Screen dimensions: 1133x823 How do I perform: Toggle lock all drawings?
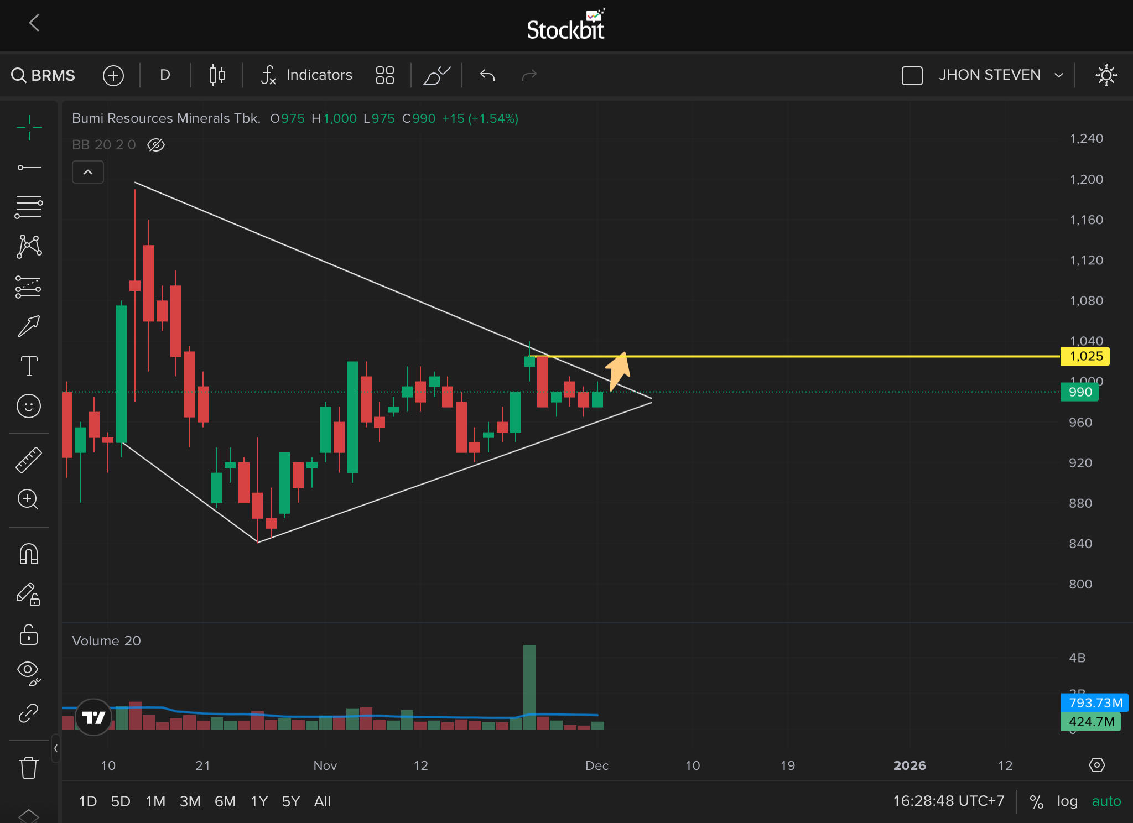28,634
